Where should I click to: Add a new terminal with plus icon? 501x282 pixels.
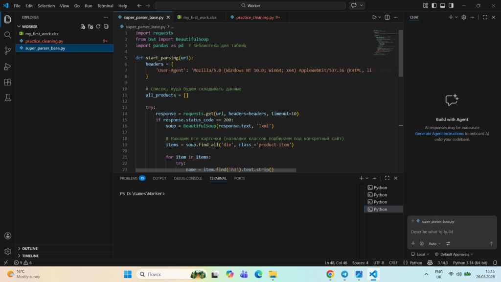[x=362, y=178]
